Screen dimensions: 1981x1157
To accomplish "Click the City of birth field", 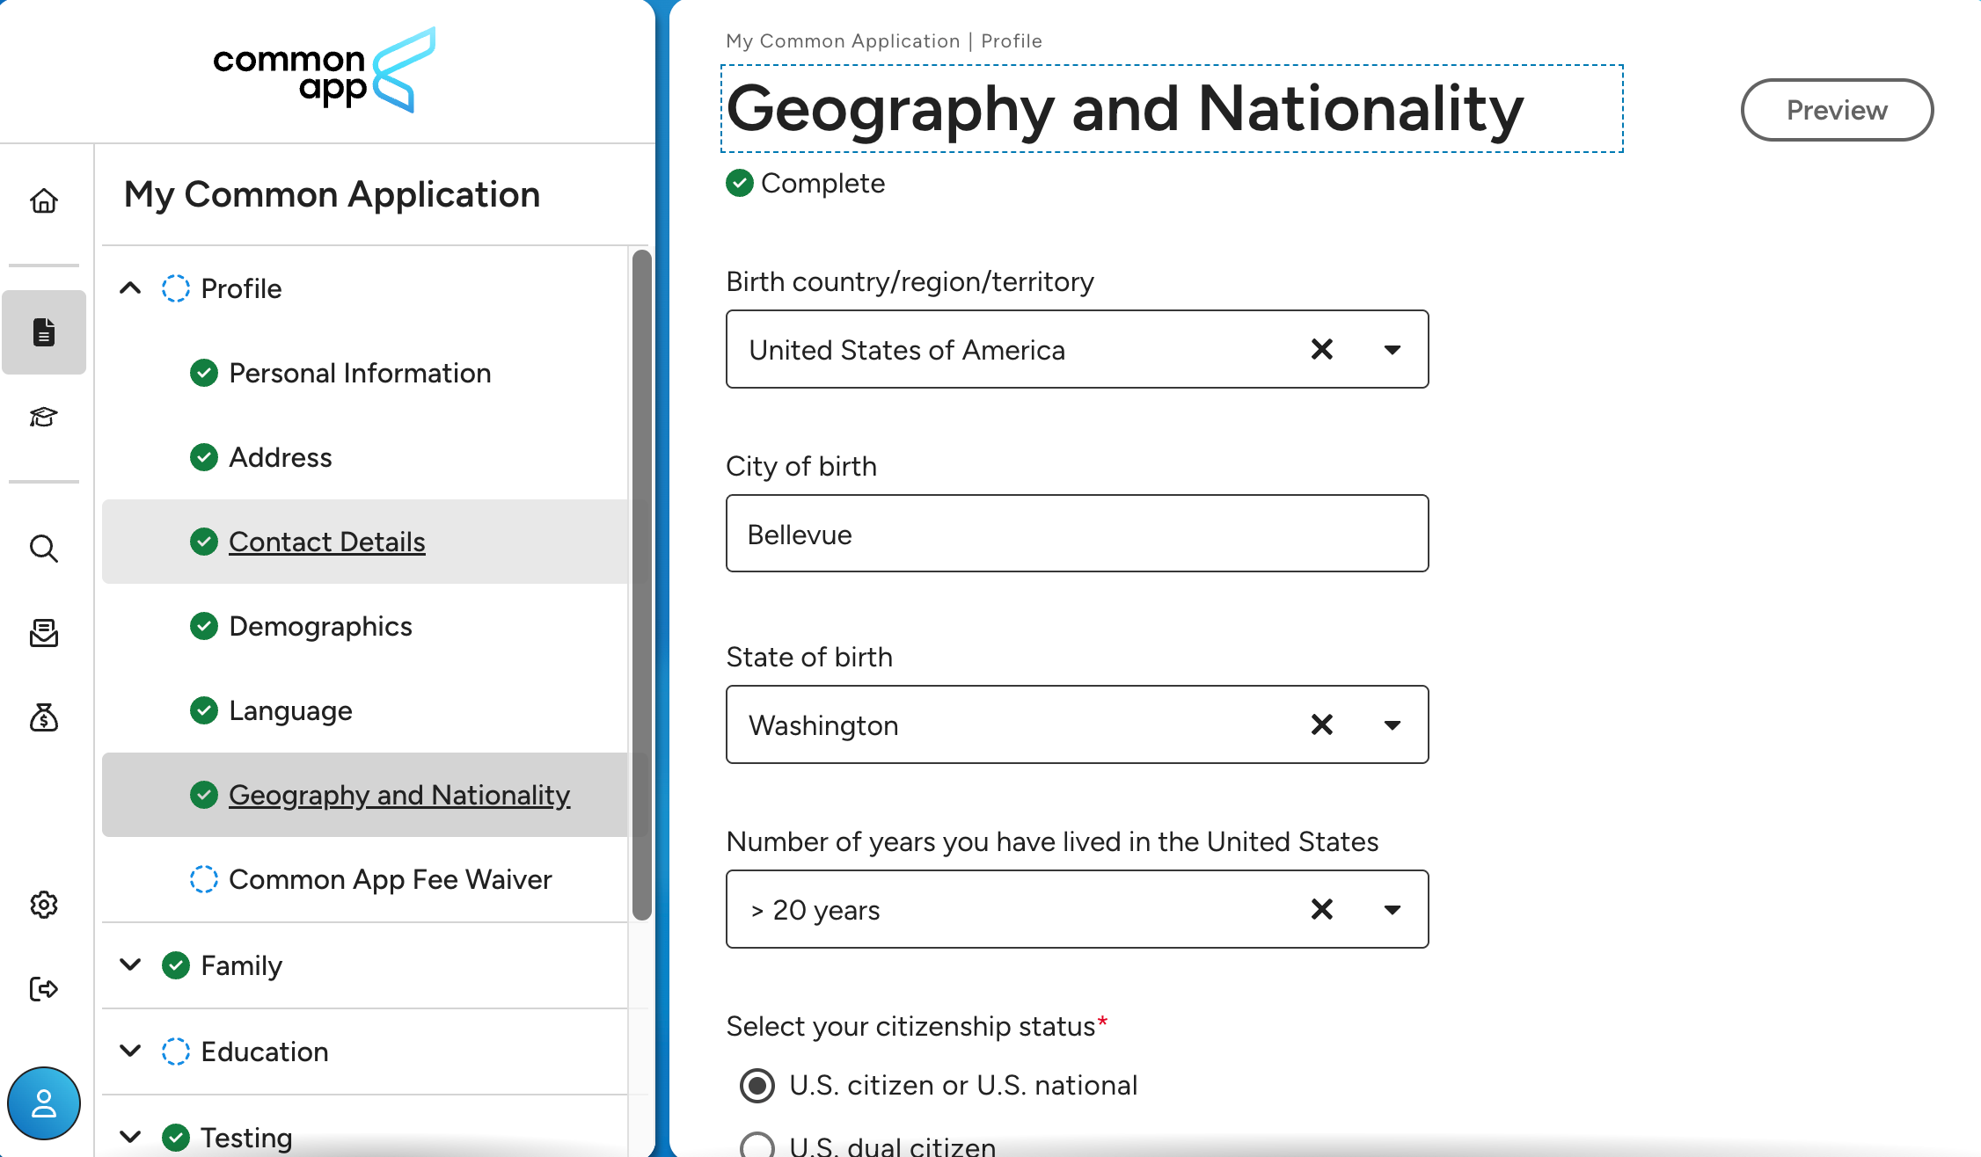I will tap(1077, 534).
